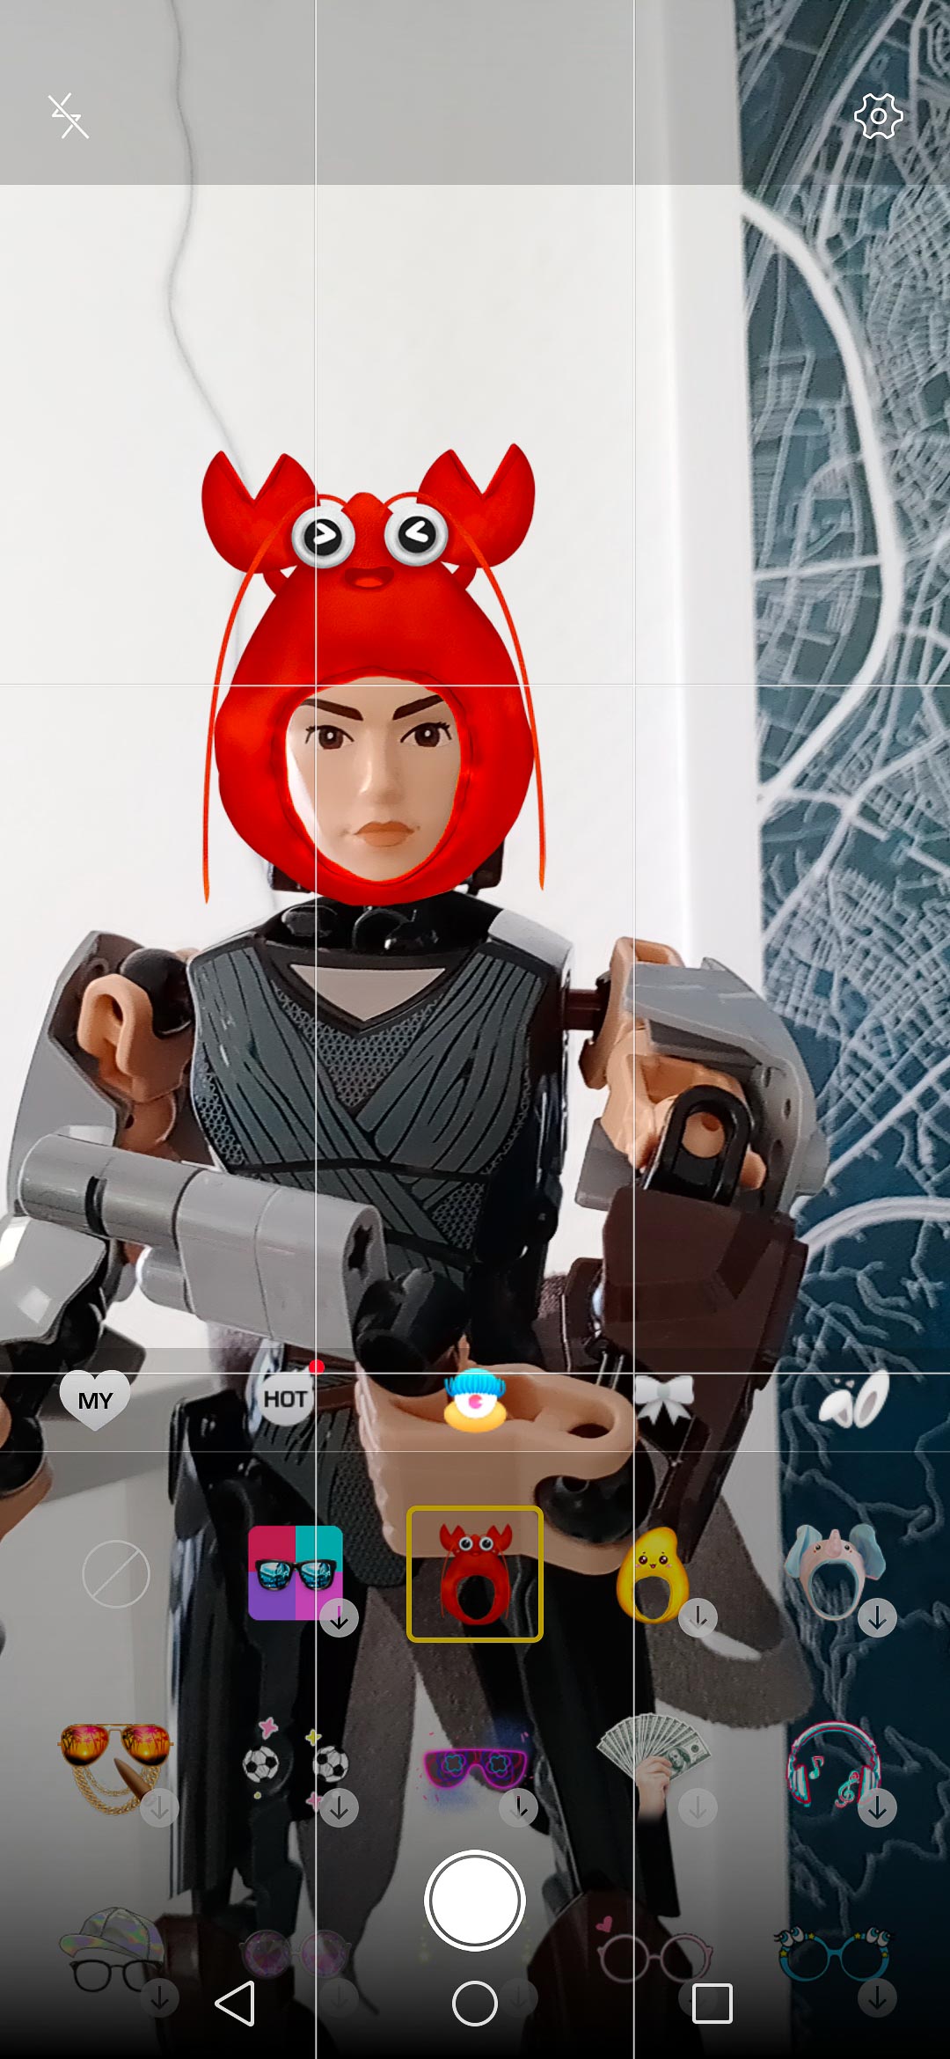Image resolution: width=950 pixels, height=2059 pixels.
Task: Remove sticker with the no-effect circle
Action: [x=116, y=1574]
